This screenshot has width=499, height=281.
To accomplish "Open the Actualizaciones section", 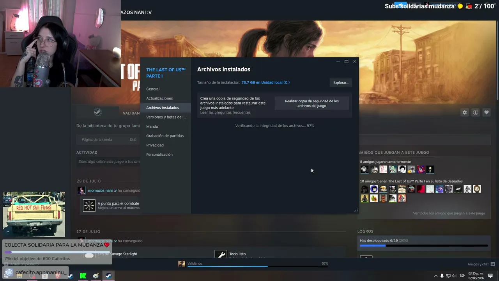I will pyautogui.click(x=166, y=98).
